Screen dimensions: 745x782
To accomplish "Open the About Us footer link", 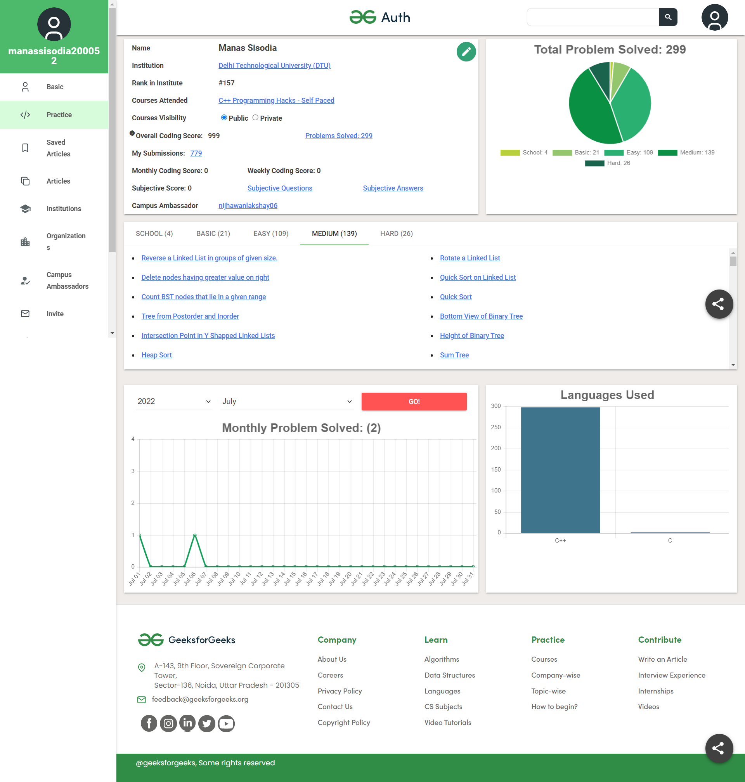I will [332, 659].
